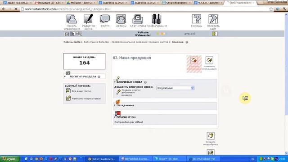The image size is (288, 162).
Task: Click the Корень сайта breadcrumb link
Action: coord(72,42)
